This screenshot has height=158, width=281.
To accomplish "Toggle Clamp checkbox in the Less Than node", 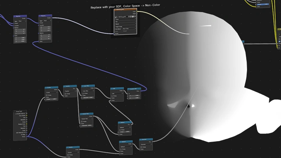I will click(83, 93).
